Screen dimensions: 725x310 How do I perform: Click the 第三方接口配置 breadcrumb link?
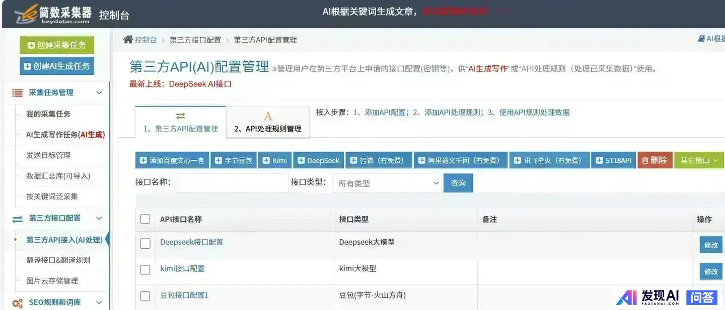tap(195, 40)
